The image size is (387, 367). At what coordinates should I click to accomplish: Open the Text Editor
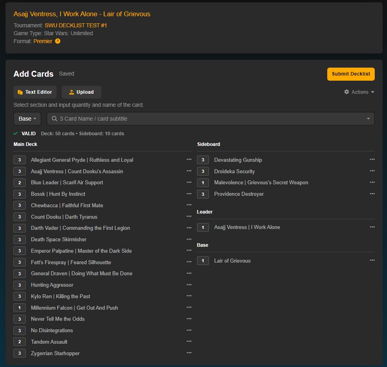coord(35,92)
